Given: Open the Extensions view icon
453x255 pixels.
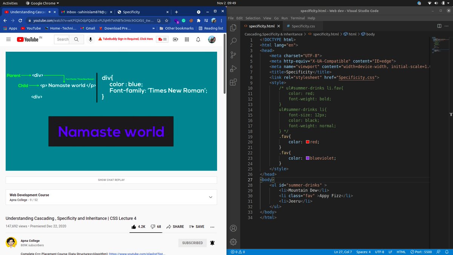Looking at the screenshot, I should [233, 82].
